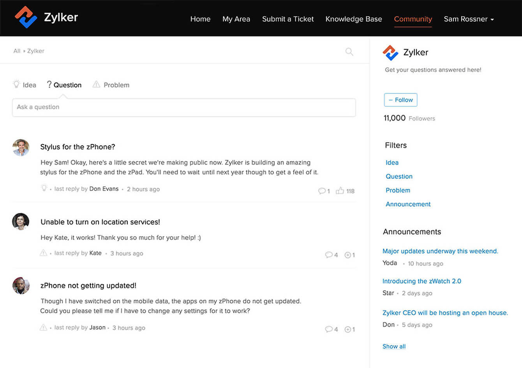Image resolution: width=522 pixels, height=368 pixels.
Task: Click comment bubble on Stylus post
Action: [322, 191]
